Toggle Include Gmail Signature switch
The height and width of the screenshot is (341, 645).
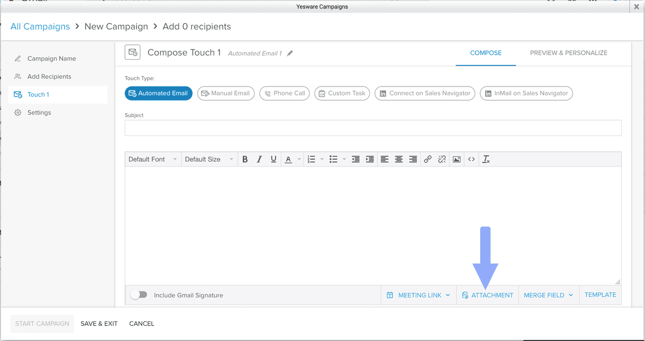click(139, 295)
